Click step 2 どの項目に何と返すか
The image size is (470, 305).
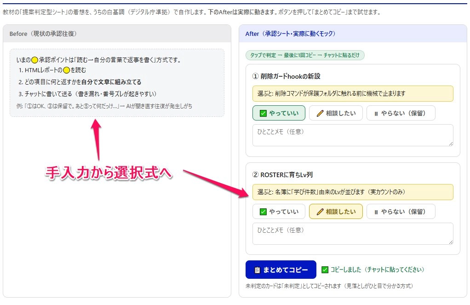[x=80, y=82]
